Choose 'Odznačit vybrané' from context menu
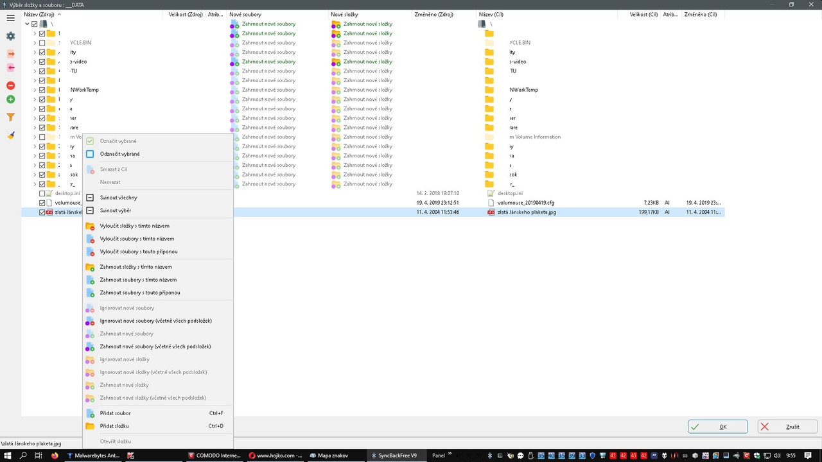The width and height of the screenshot is (822, 462). [158, 154]
